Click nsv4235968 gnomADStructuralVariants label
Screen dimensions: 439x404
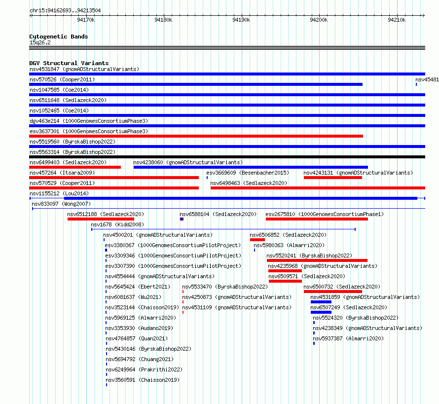pyautogui.click(x=323, y=266)
